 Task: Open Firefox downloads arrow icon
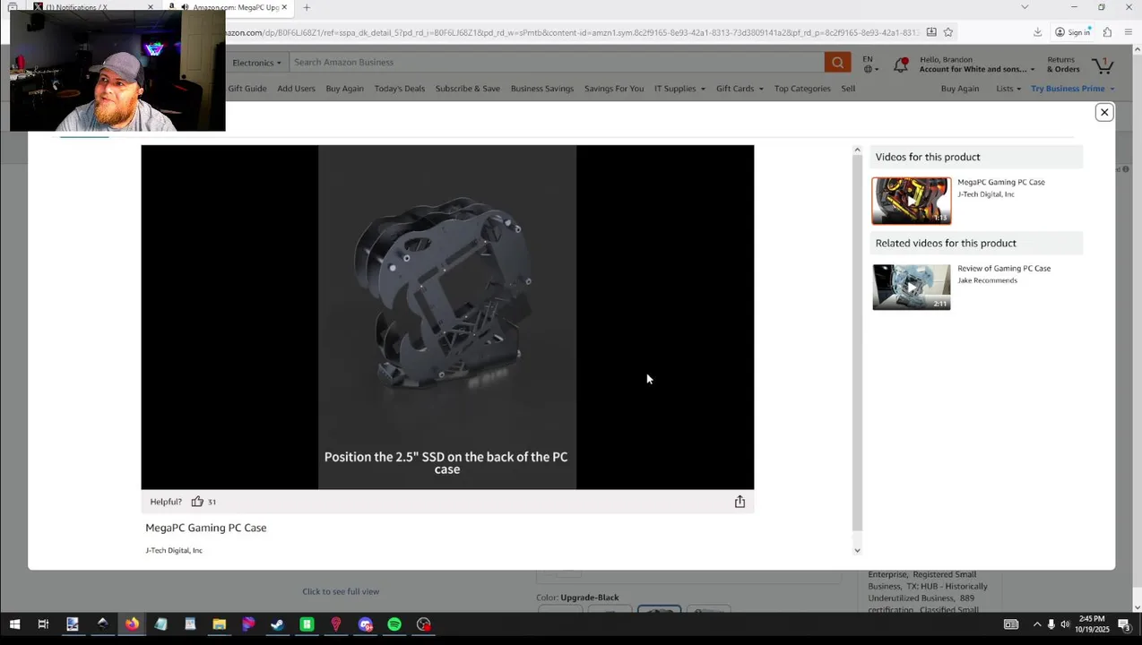click(x=1037, y=32)
